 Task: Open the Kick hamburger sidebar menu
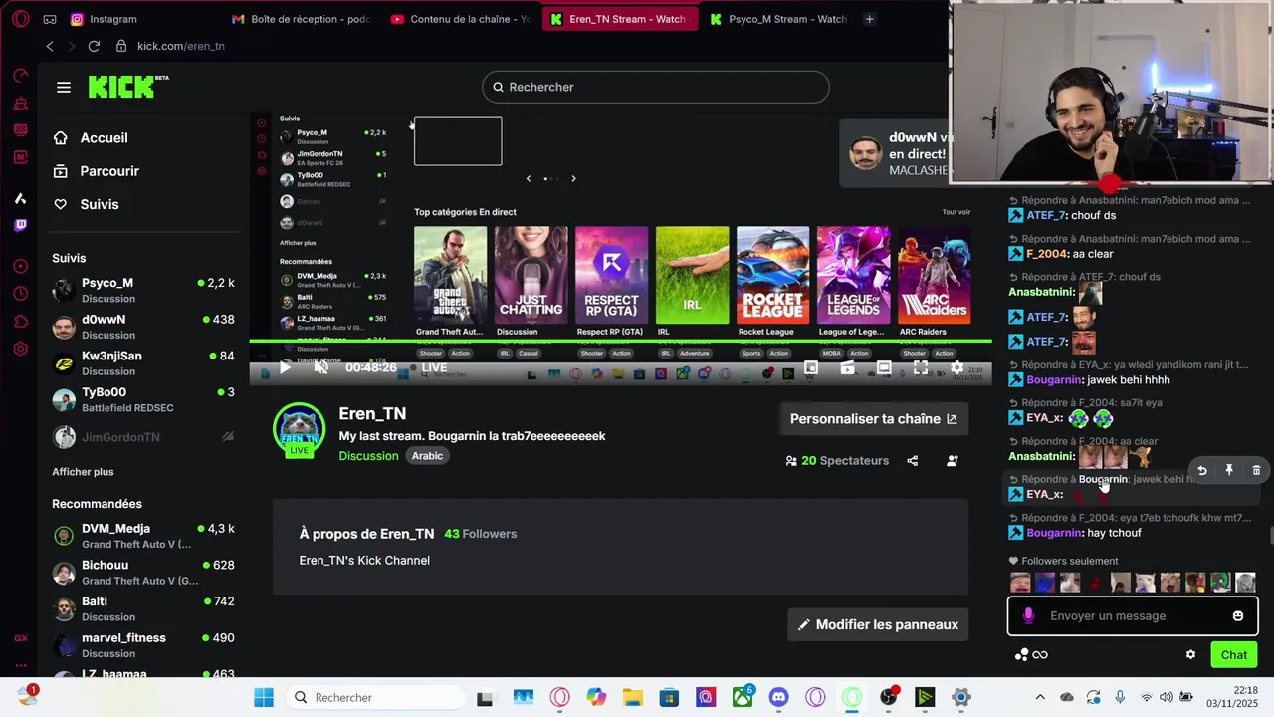coord(64,87)
